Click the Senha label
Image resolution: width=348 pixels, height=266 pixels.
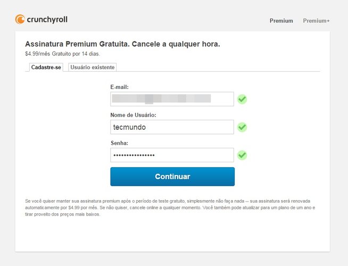119,143
